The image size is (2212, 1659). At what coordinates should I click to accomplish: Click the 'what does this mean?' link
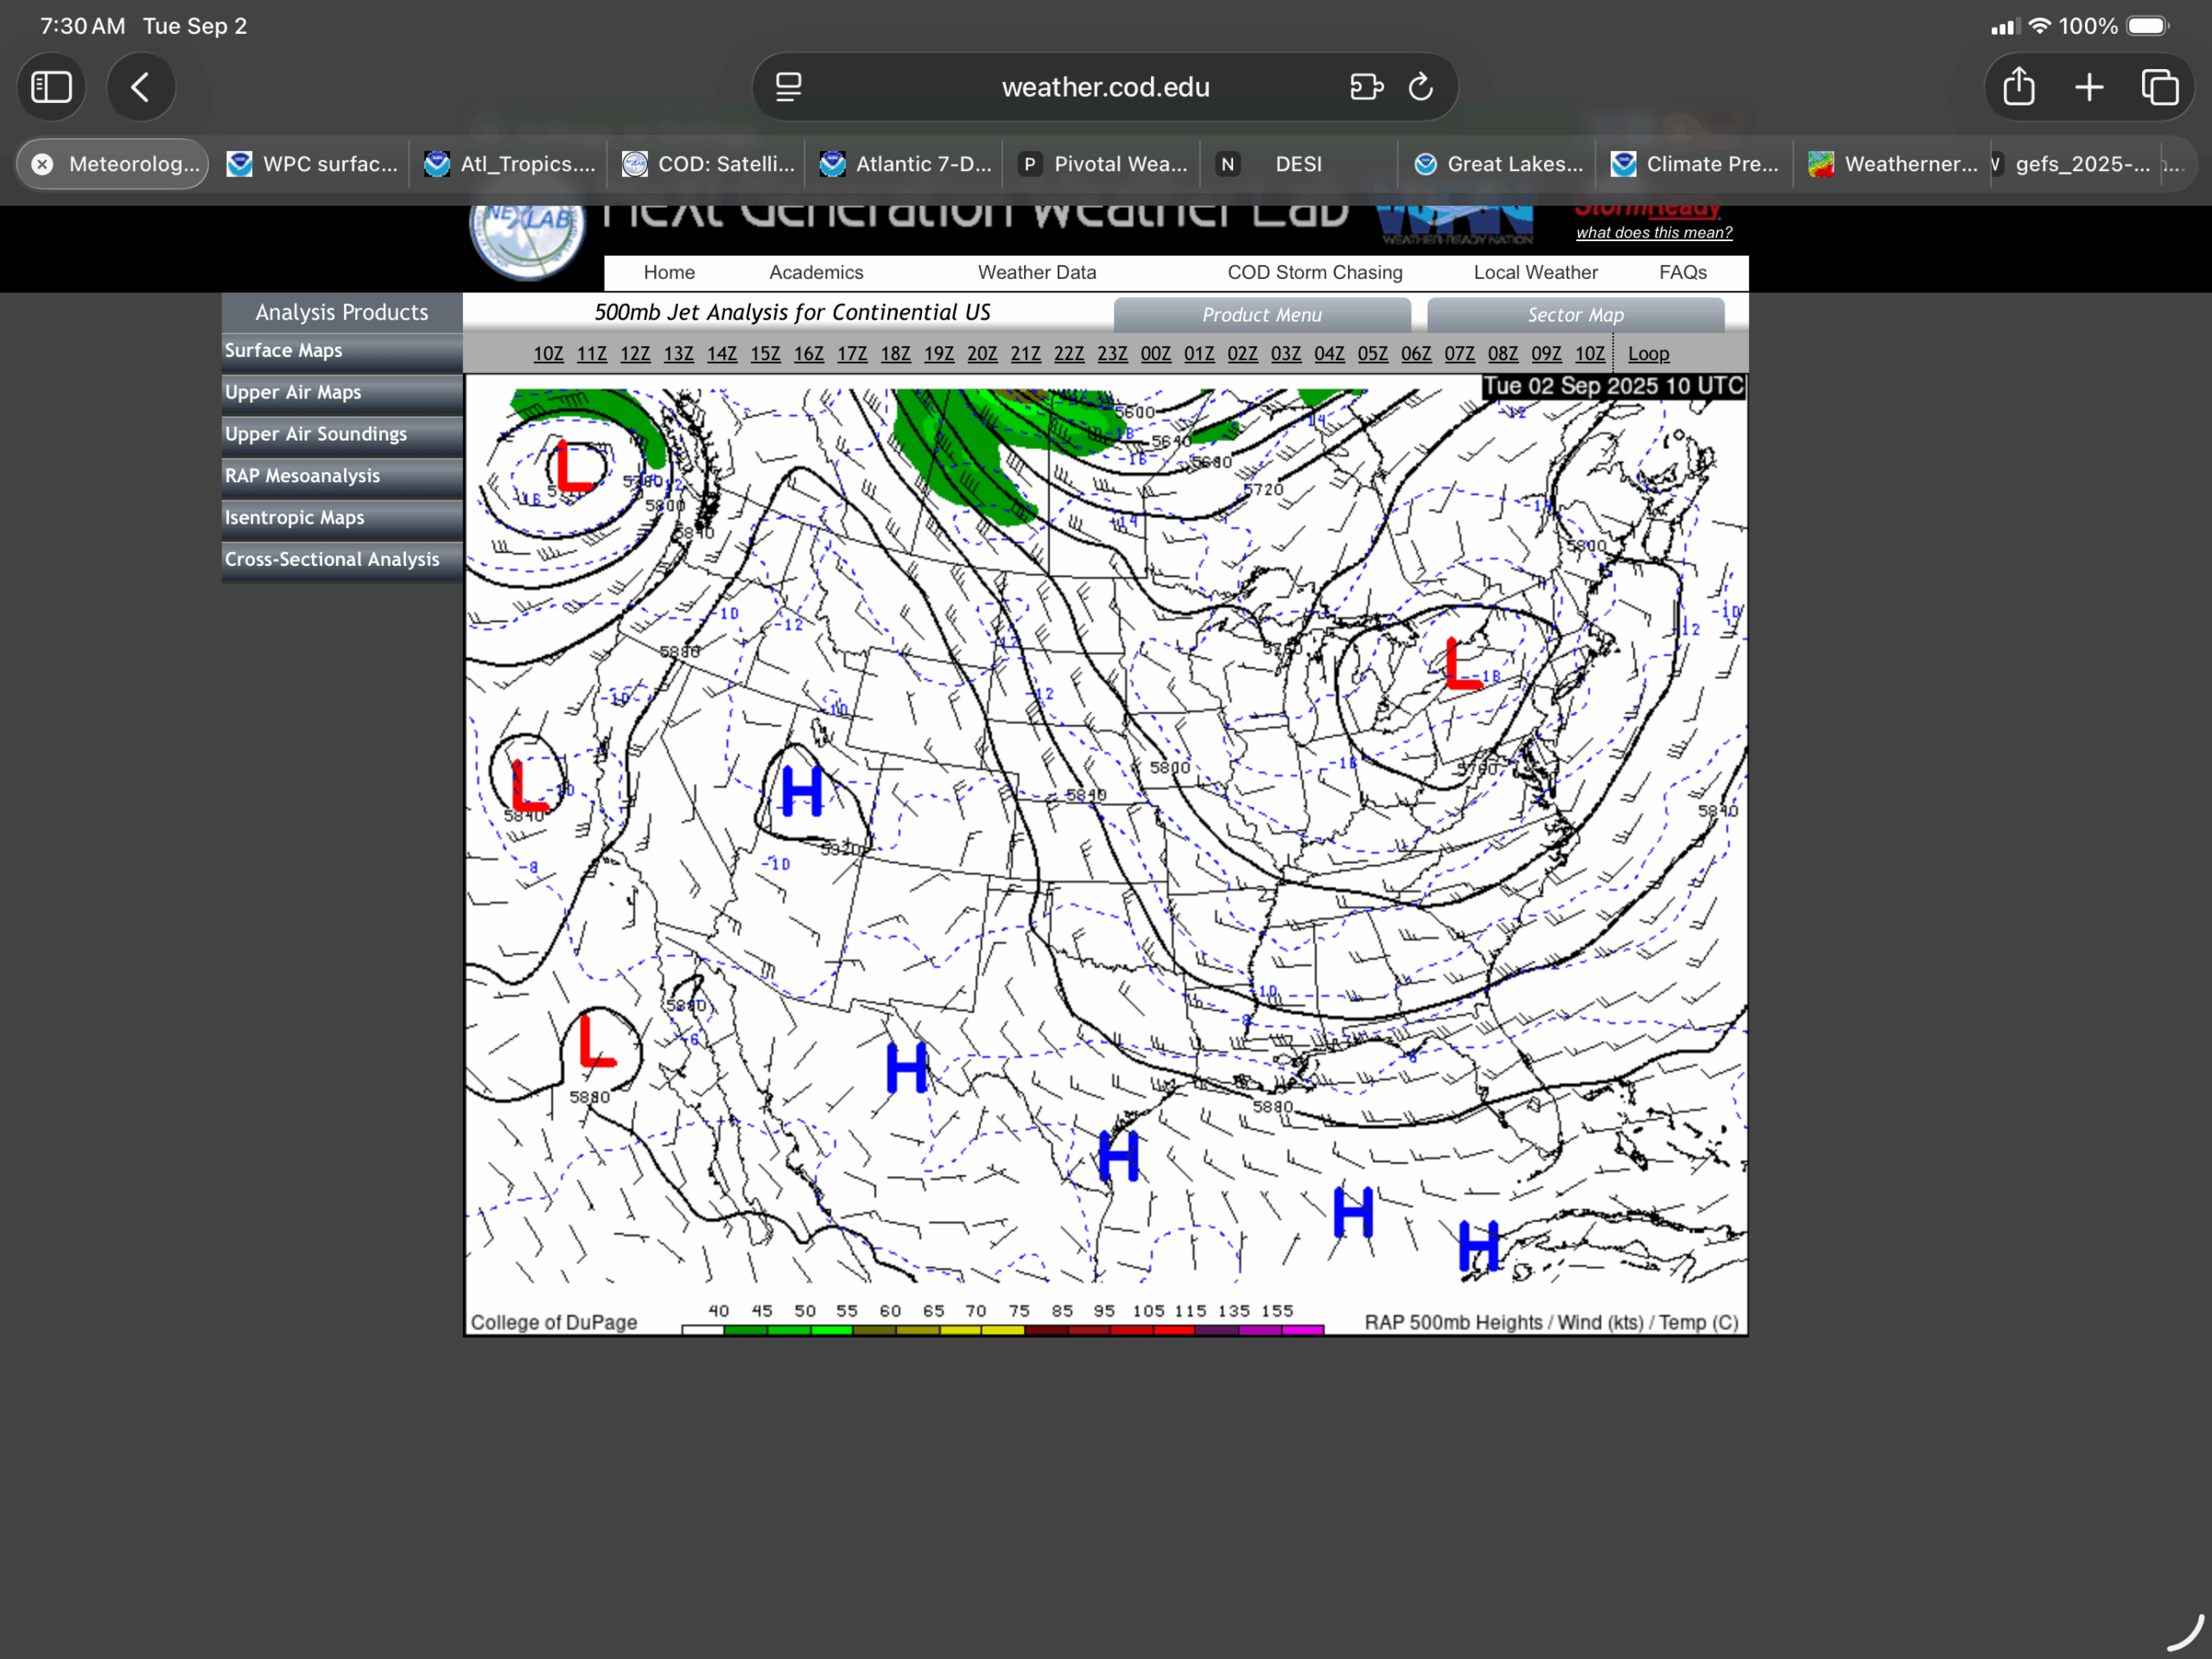pyautogui.click(x=1653, y=233)
